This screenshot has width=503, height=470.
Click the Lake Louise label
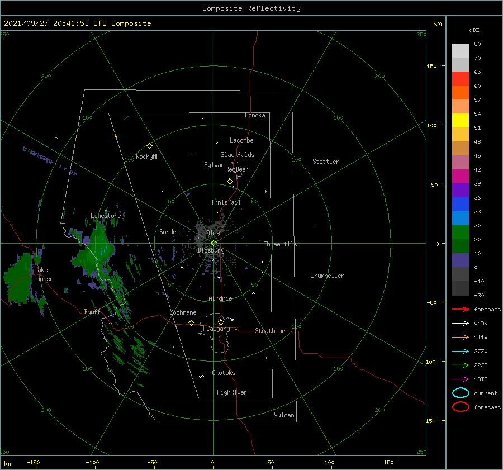coord(43,274)
